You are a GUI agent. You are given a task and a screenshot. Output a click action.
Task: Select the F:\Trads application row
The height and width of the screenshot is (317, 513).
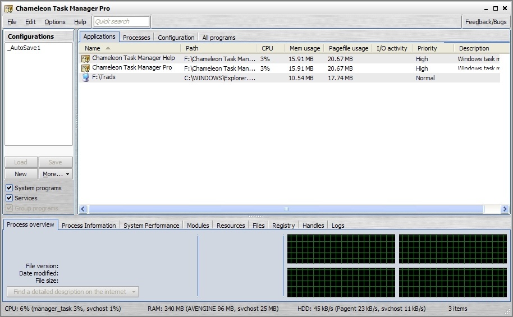pyautogui.click(x=289, y=78)
